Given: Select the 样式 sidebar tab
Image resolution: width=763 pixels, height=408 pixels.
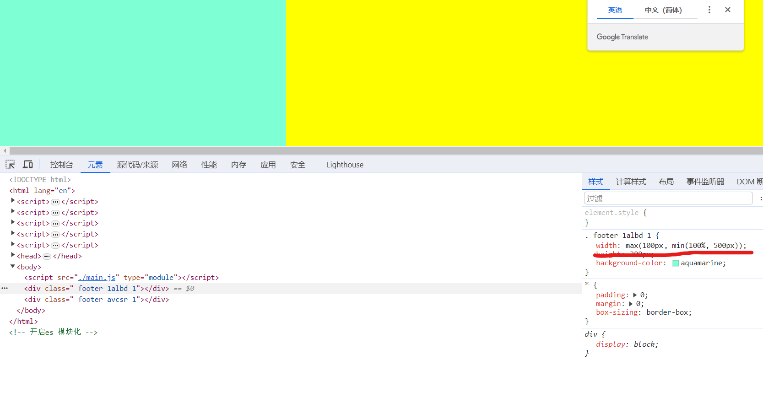Looking at the screenshot, I should 596,182.
